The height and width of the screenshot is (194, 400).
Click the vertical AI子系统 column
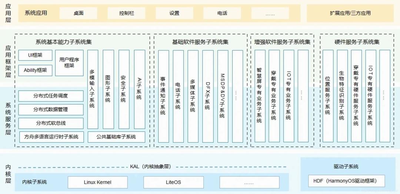click(x=139, y=89)
